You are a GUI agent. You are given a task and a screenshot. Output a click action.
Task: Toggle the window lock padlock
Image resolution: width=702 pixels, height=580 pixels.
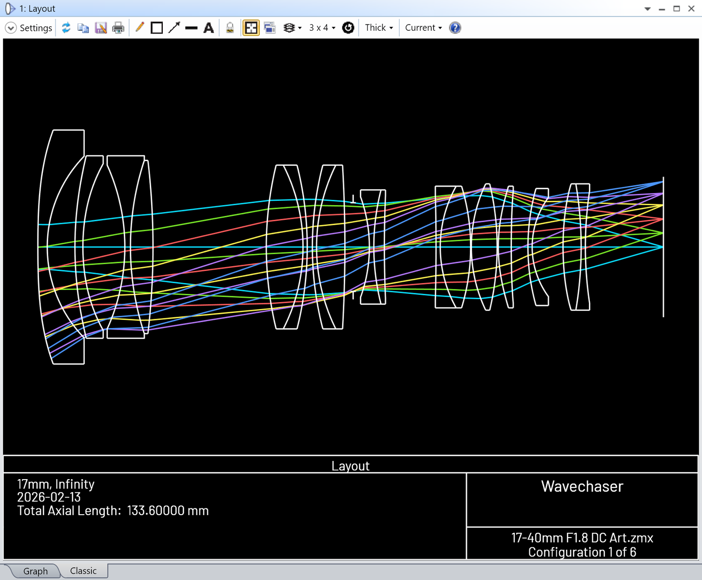point(230,28)
